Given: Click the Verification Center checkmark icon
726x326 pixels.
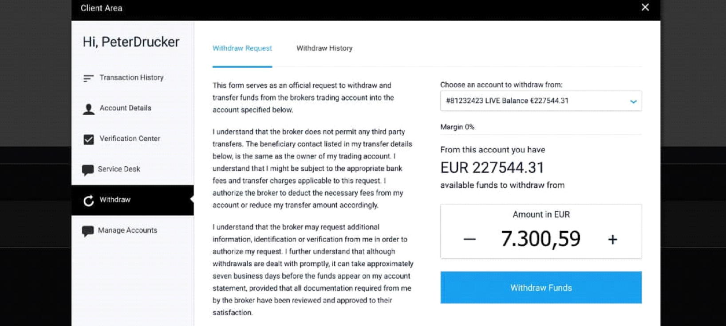Looking at the screenshot, I should [x=89, y=140].
